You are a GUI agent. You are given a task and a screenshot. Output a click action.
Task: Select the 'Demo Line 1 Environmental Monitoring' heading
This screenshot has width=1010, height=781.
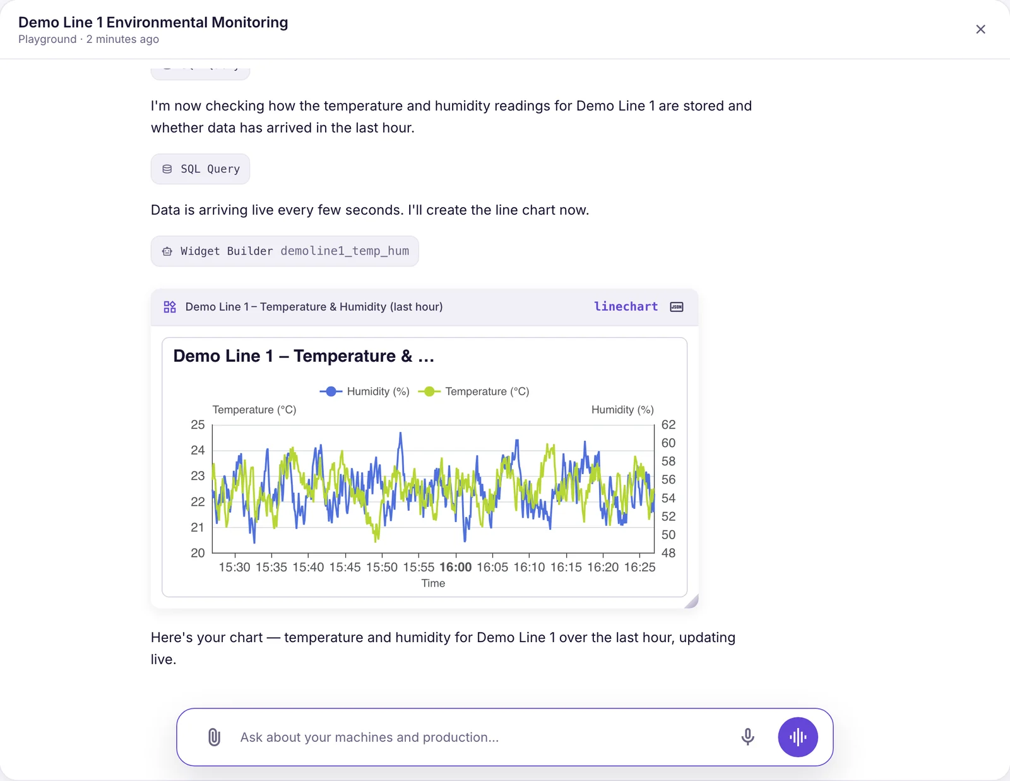[x=153, y=22]
